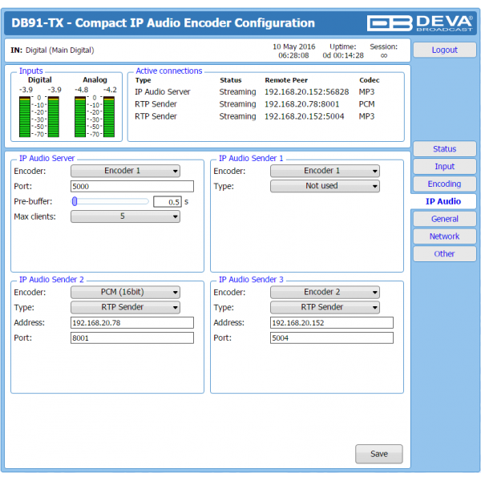Click the Remote Peer column header
Screen dimensions: 481x481
[286, 80]
